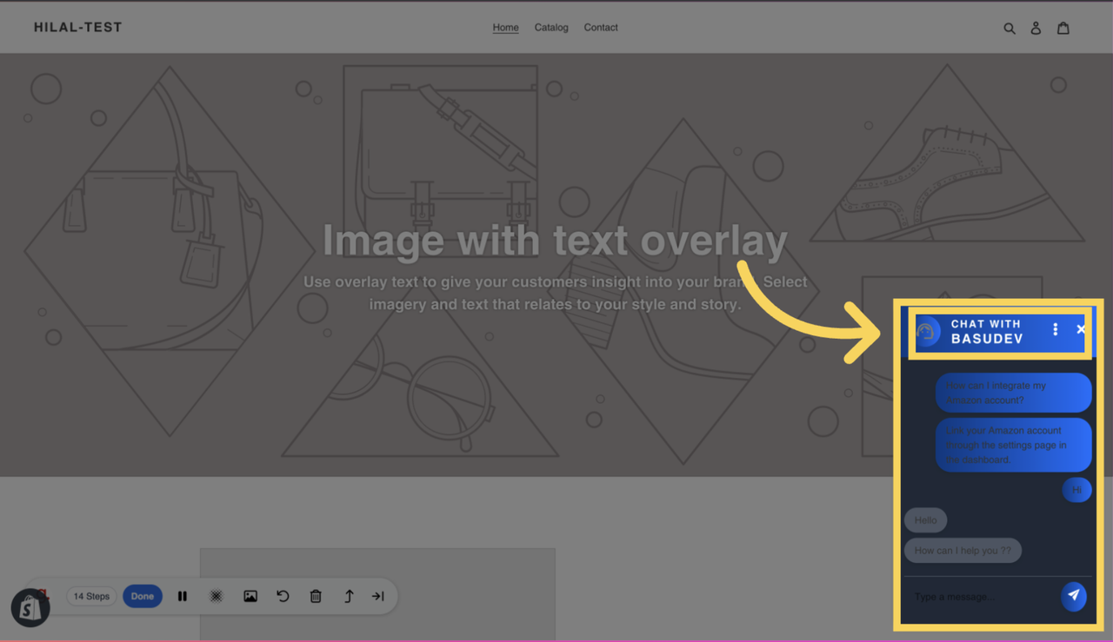Image resolution: width=1113 pixels, height=642 pixels.
Task: Click the HILAL-TEST store logo
Action: coord(78,27)
